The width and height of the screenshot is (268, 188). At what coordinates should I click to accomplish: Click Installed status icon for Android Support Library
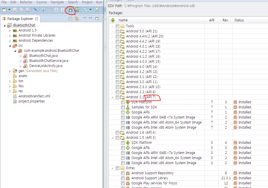(235, 178)
